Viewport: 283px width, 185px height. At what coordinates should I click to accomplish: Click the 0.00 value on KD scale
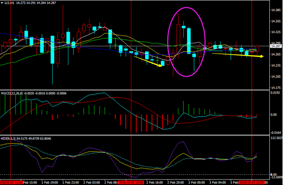pyautogui.click(x=274, y=174)
